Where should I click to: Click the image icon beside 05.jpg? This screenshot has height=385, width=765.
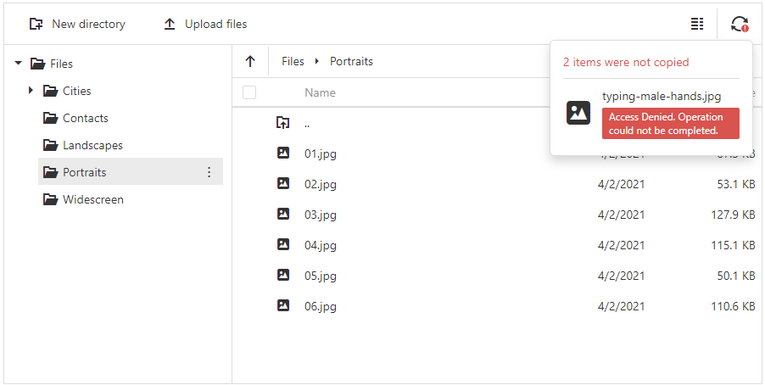point(283,276)
